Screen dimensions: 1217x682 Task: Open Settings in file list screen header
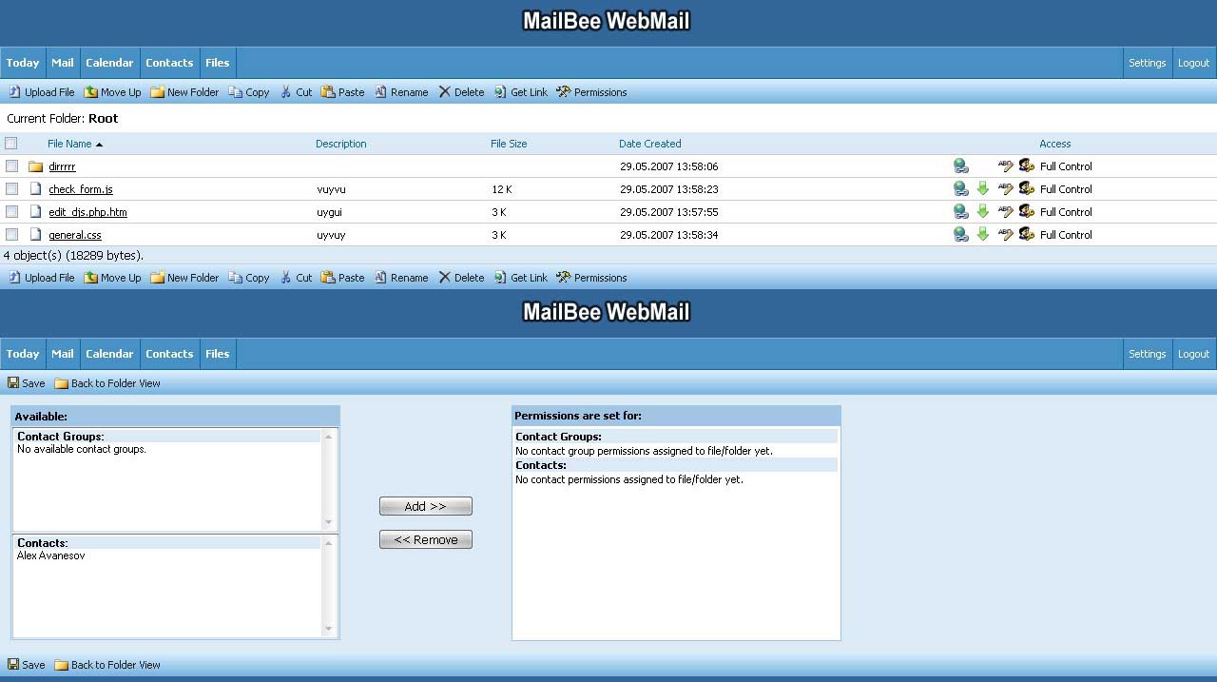point(1147,63)
